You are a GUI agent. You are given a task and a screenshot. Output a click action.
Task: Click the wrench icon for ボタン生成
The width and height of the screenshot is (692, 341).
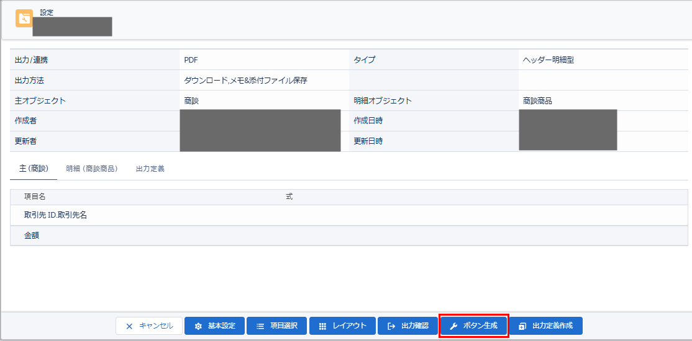click(x=453, y=326)
